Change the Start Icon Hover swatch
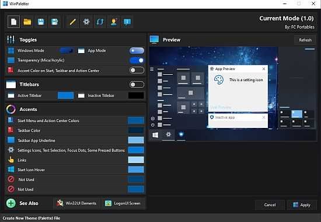Screen dimensions: 321x222 point(136,170)
